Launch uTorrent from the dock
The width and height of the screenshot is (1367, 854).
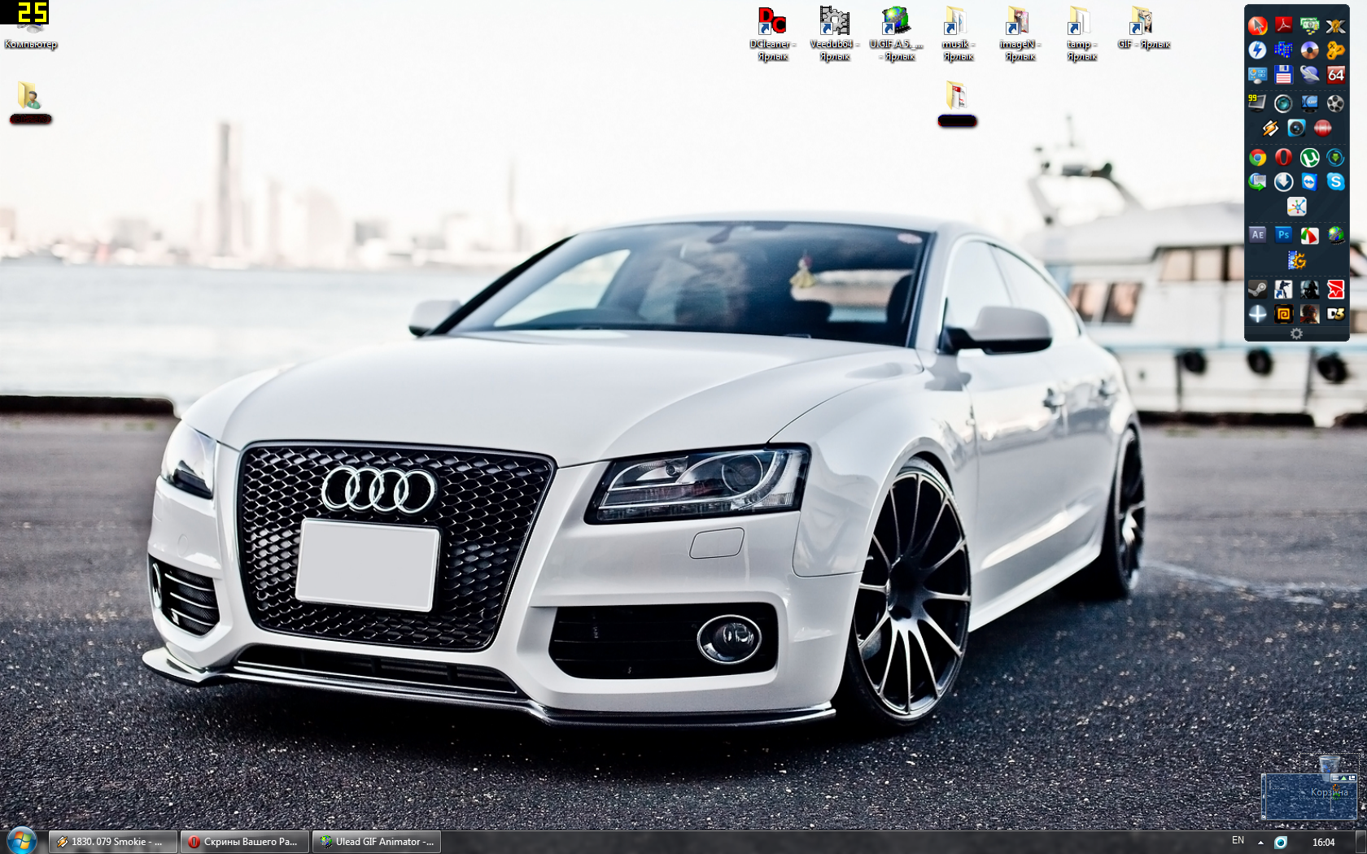coord(1309,157)
